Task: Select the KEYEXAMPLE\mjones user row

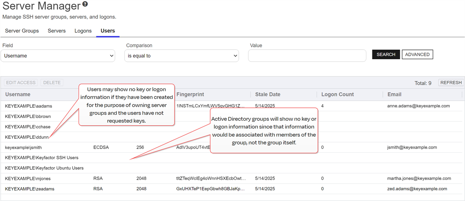Action: (x=232, y=178)
